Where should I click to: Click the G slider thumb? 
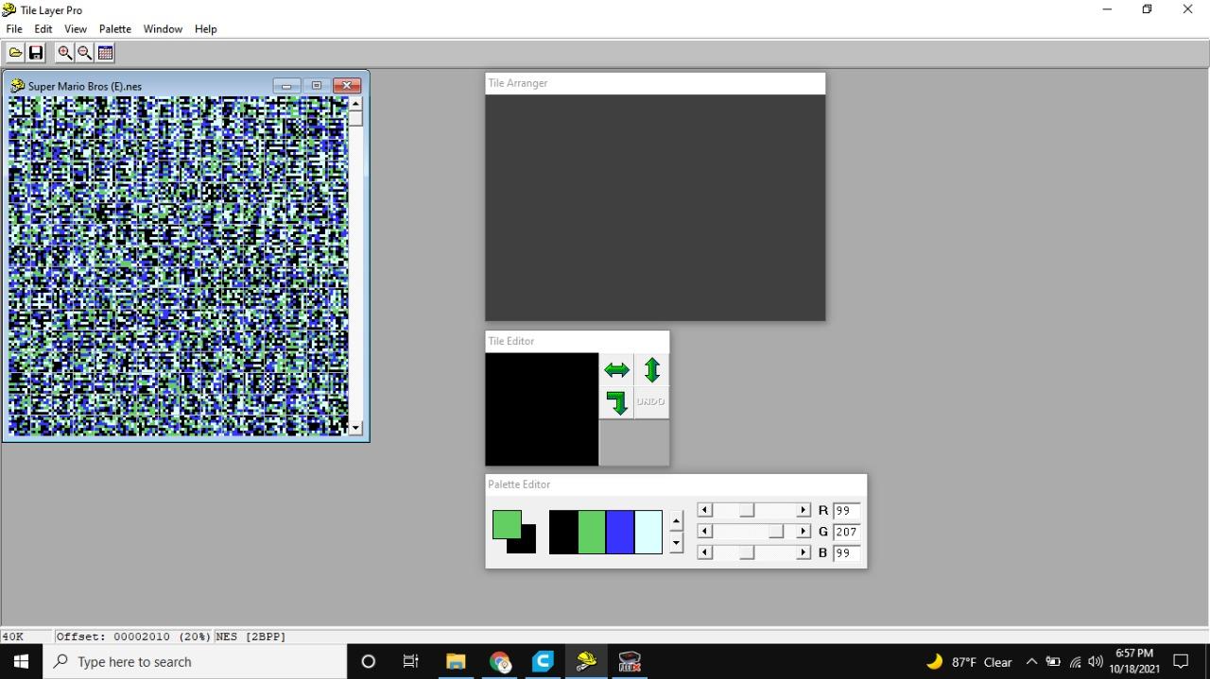click(x=776, y=532)
